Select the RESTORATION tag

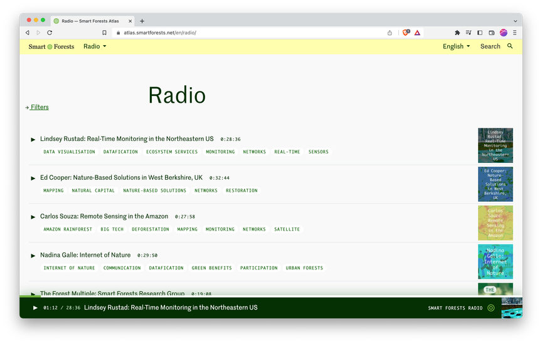coord(242,190)
